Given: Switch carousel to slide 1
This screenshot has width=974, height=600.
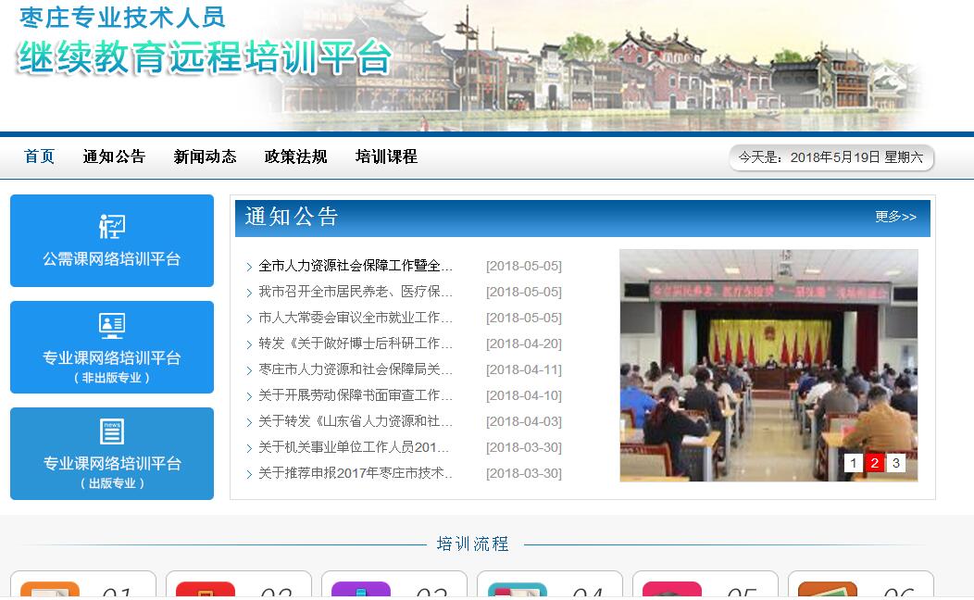Looking at the screenshot, I should (853, 463).
